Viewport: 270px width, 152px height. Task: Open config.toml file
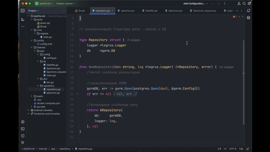(44, 44)
